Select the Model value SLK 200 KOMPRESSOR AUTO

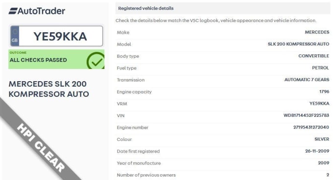pos(298,44)
